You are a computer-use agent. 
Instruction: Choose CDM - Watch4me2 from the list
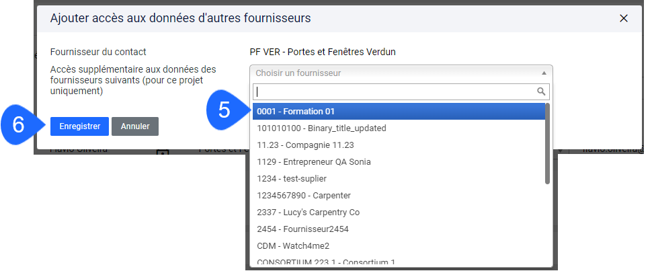(x=399, y=245)
